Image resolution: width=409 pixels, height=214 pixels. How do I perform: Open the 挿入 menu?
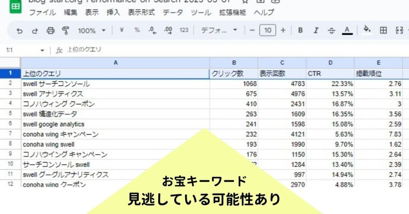click(113, 12)
